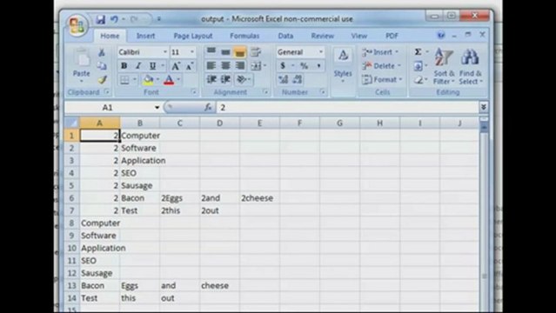Merge and center cells
Viewport: 556px width, 313px height.
[256, 65]
